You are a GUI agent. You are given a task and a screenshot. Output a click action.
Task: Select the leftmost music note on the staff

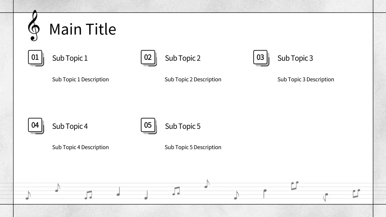point(28,195)
